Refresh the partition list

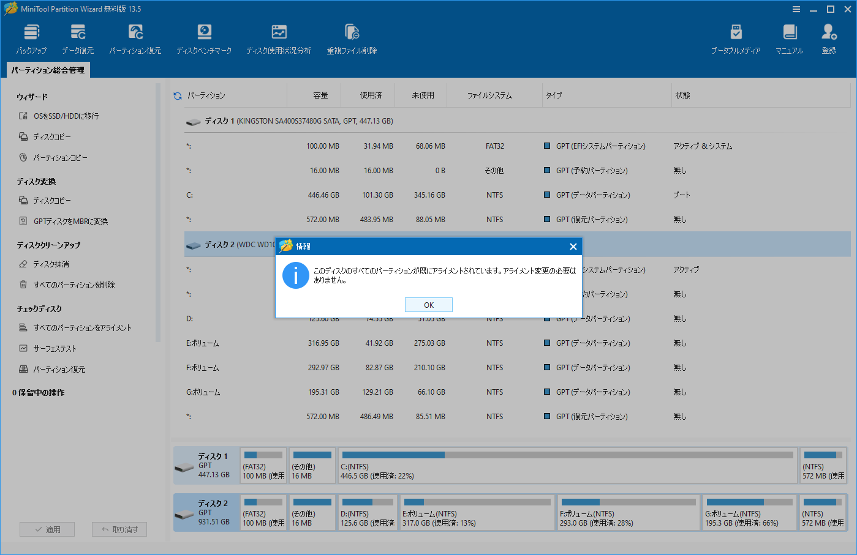coord(177,95)
